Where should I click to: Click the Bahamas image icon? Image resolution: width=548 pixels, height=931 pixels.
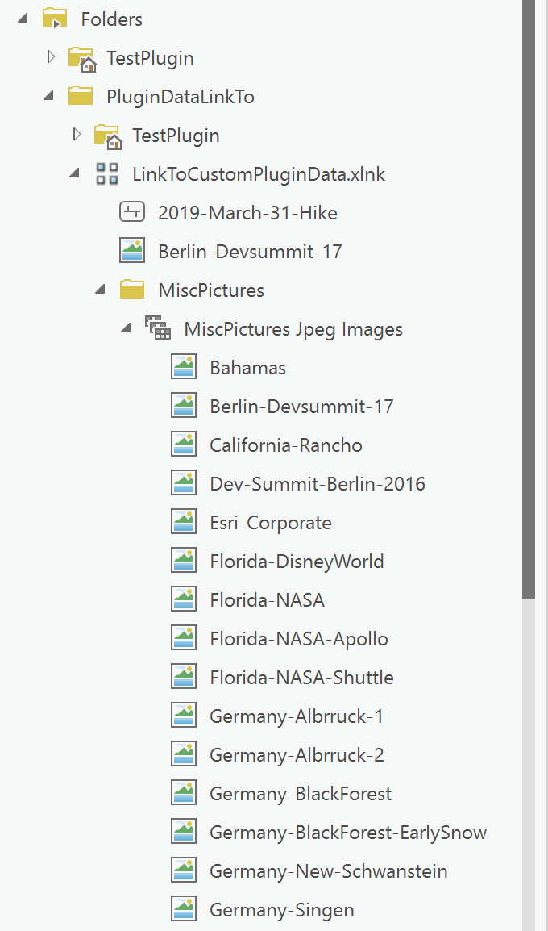[x=182, y=366]
